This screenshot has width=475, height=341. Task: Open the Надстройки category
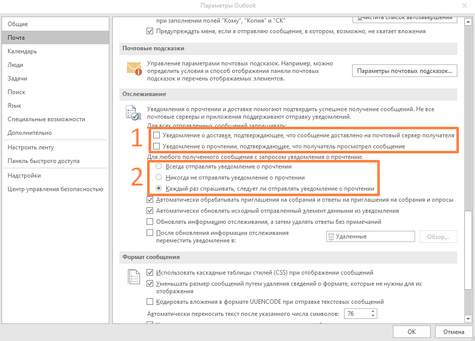55,176
